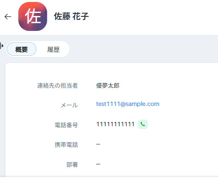Click the 部署 field label
The width and height of the screenshot is (218, 181).
72,164
